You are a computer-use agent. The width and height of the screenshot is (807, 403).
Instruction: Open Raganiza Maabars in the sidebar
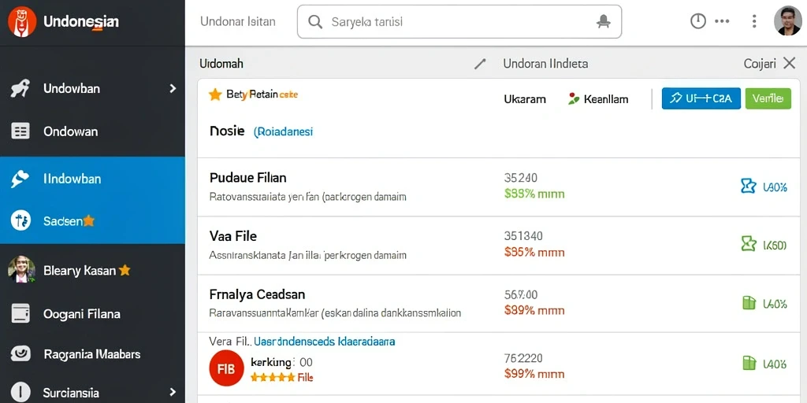pos(92,354)
